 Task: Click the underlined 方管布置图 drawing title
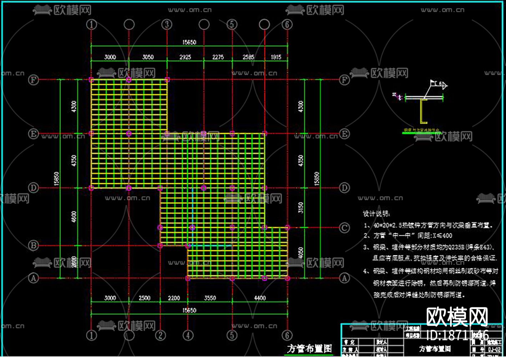(309, 349)
